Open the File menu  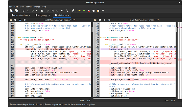[x=11, y=7]
